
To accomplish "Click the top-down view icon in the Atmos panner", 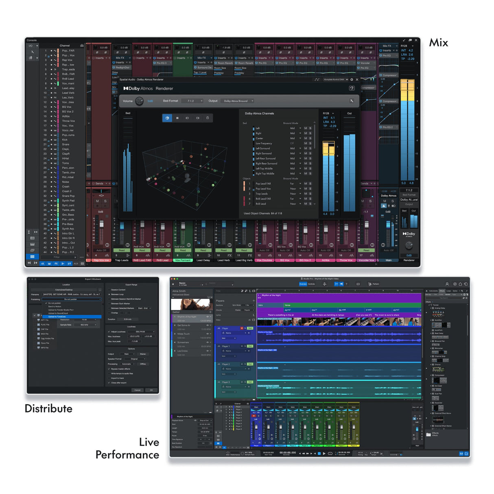I will pos(177,118).
